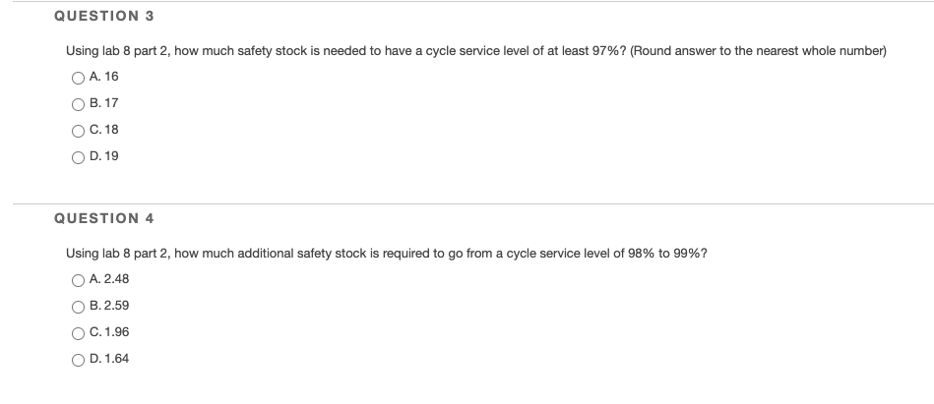Click the 97% safety stock question text
The height and width of the screenshot is (404, 934).
pos(476,51)
